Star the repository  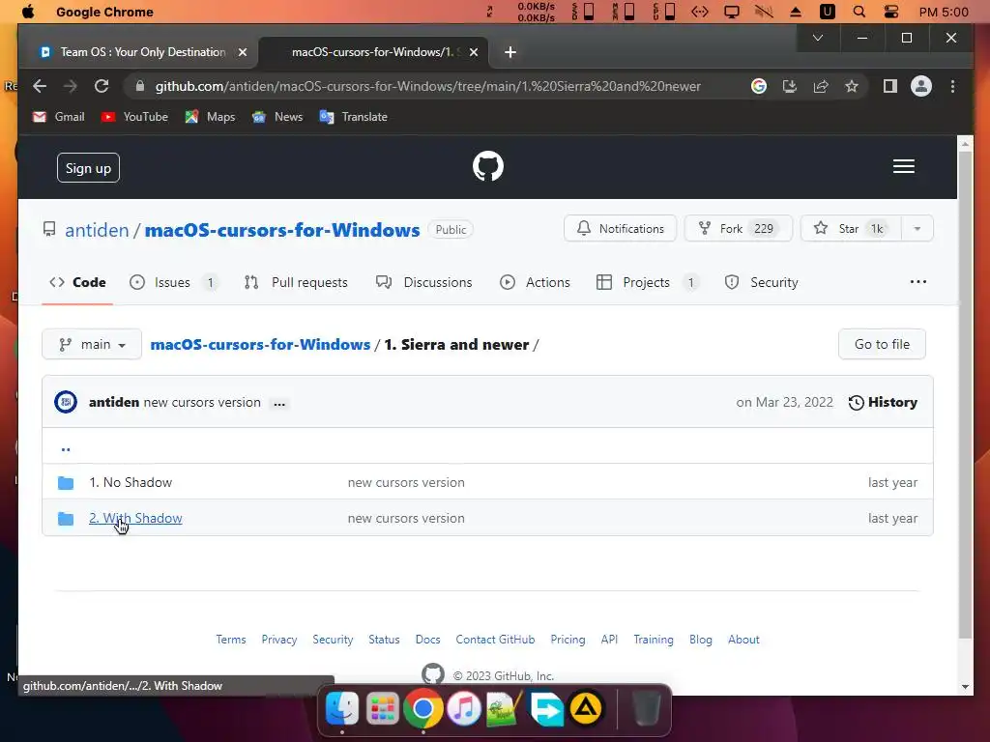click(851, 228)
